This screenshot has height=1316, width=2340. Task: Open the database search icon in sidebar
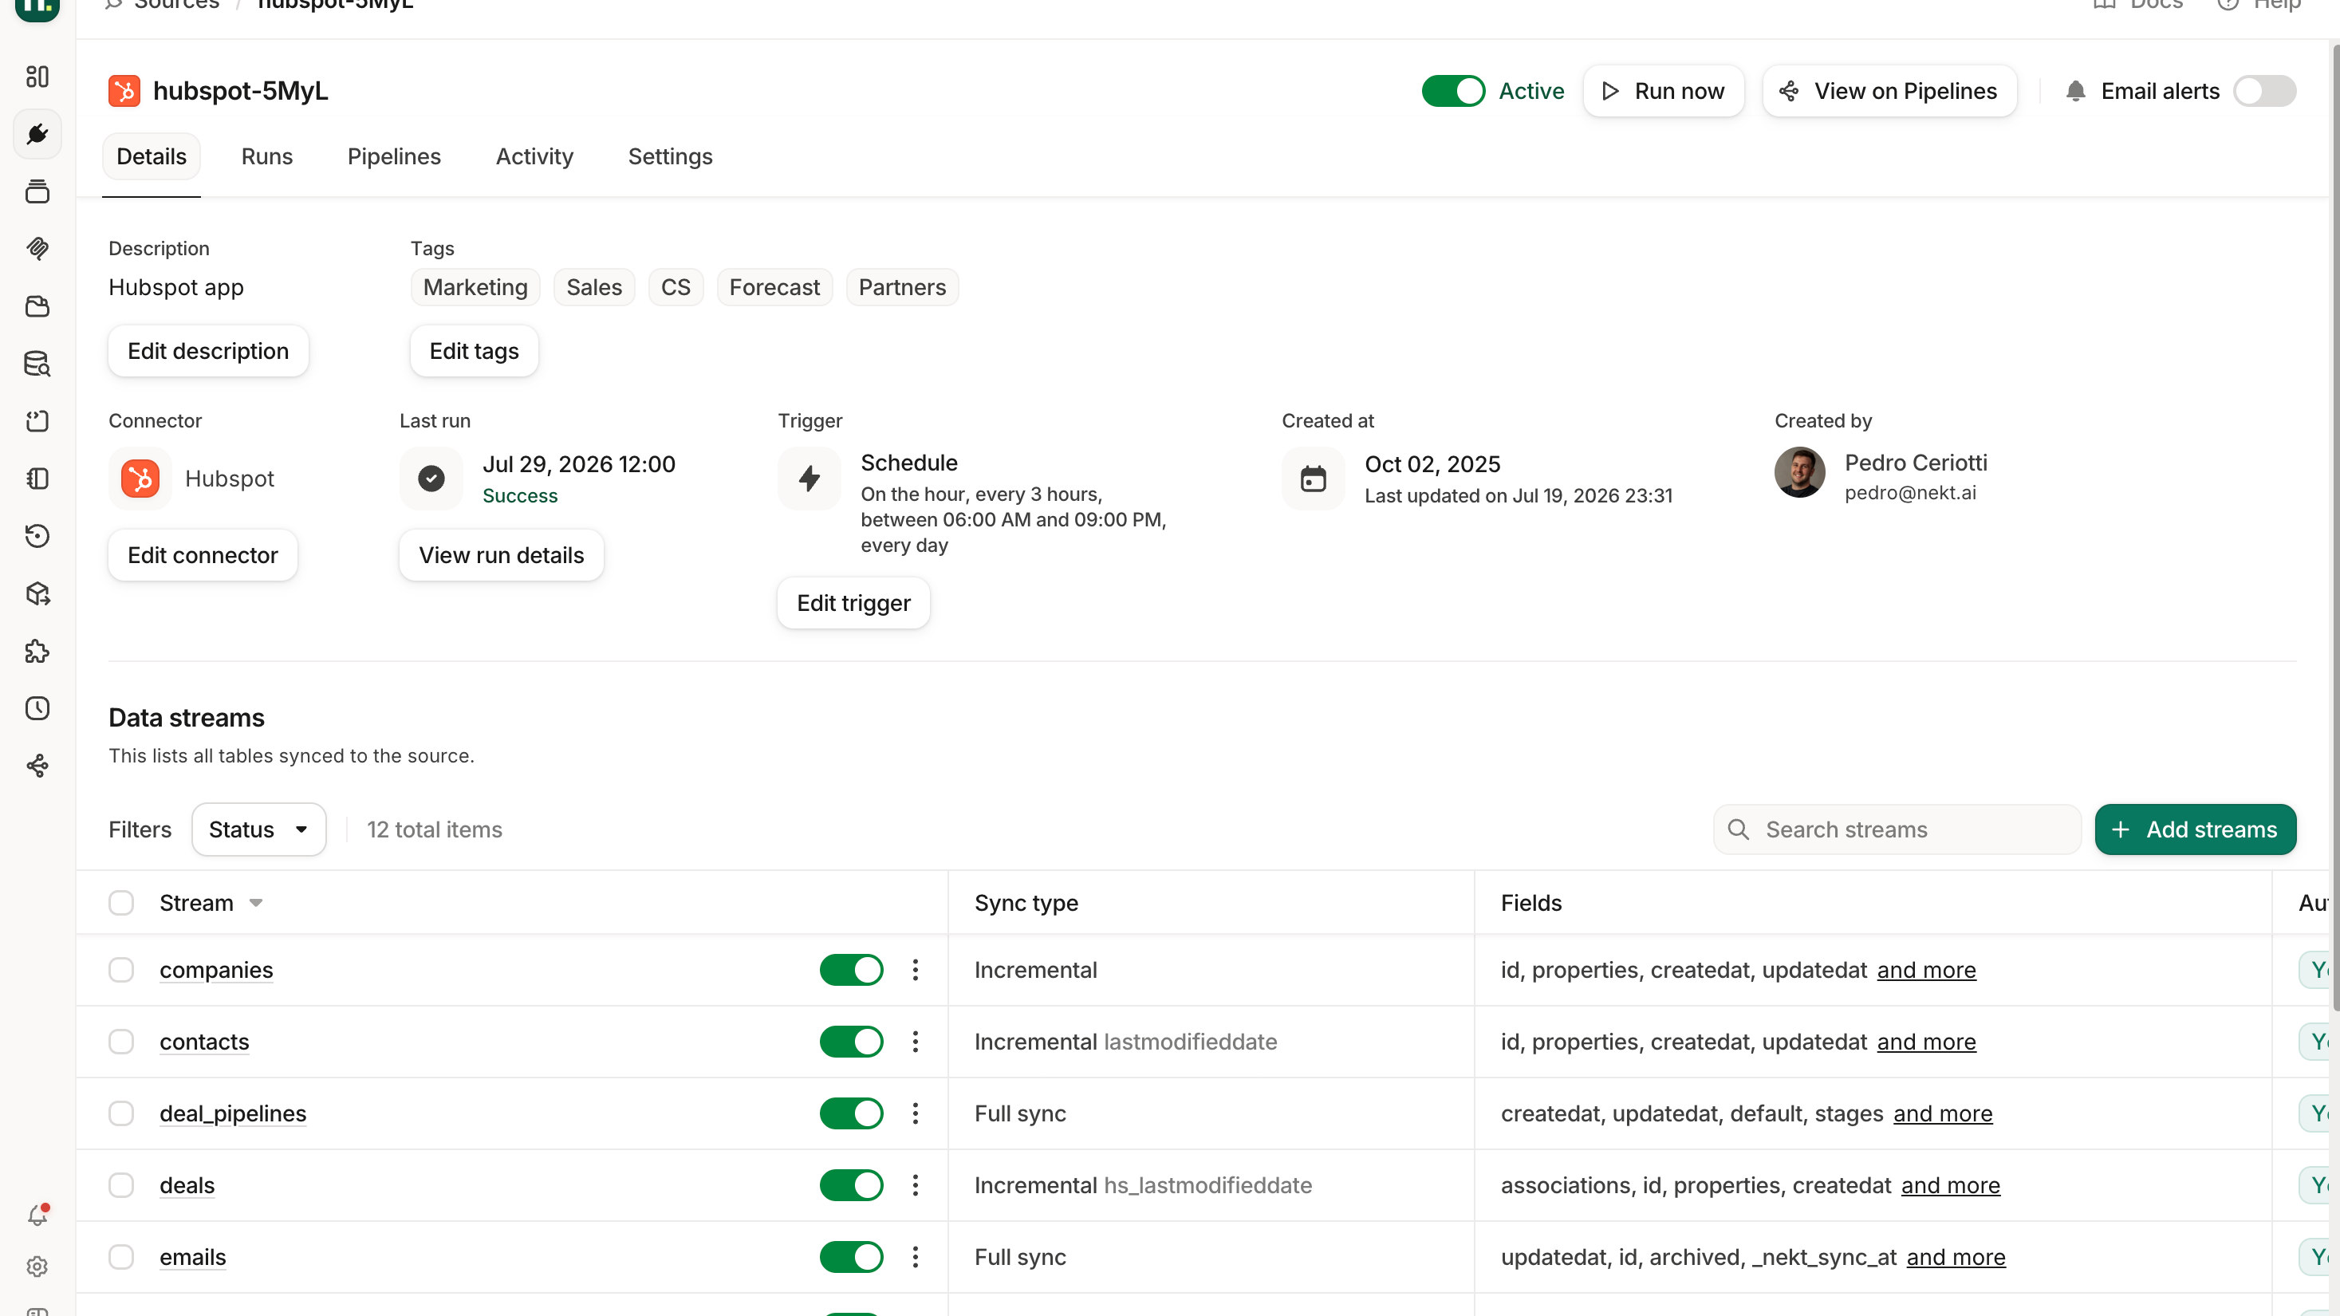(37, 363)
